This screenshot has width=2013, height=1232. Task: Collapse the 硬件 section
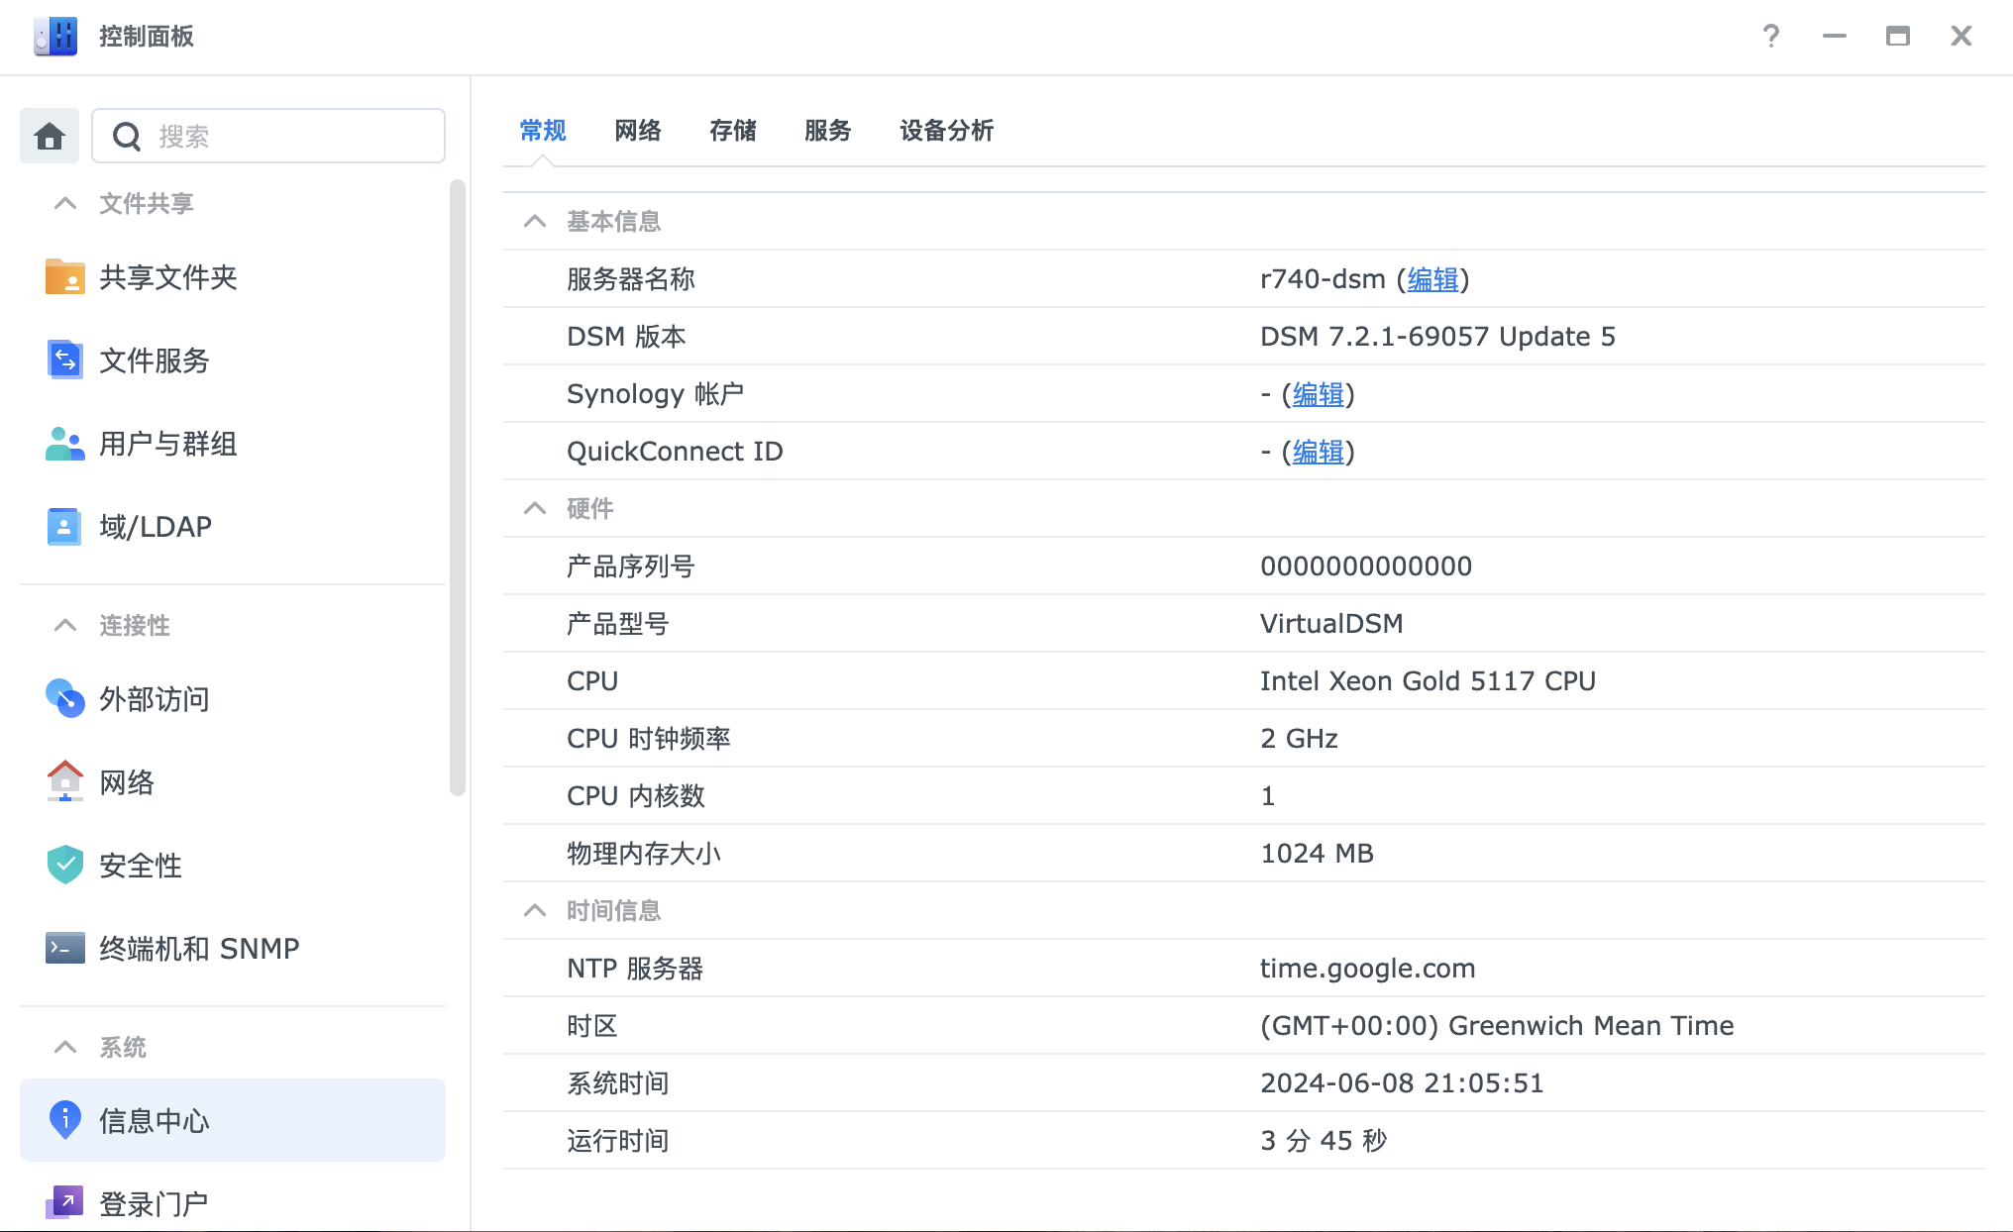click(x=535, y=509)
